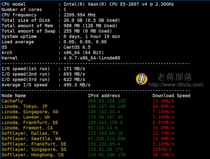Select node 'Softlayer, Frankfurt, DE'
Viewport: 210px width, 159px height.
[34, 144]
